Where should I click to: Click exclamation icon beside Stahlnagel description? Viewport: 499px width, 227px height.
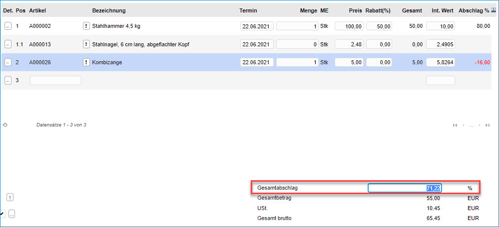[86, 44]
